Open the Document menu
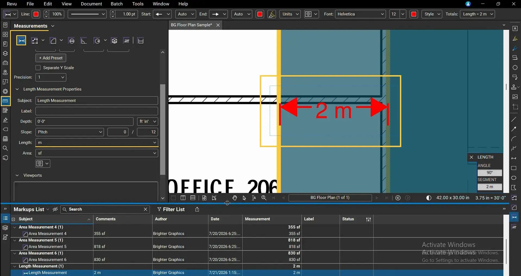Screen dimensions: 521x276 click(91, 4)
